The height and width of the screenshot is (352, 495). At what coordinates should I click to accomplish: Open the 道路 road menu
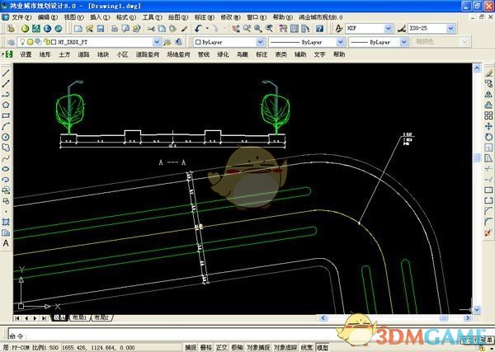(83, 54)
